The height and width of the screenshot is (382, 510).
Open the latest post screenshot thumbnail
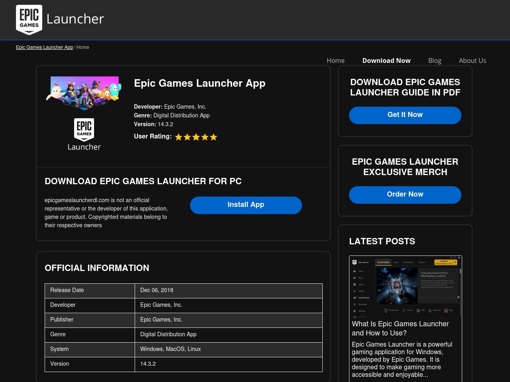(x=405, y=286)
